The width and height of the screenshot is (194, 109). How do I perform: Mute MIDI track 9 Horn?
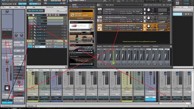point(47,41)
